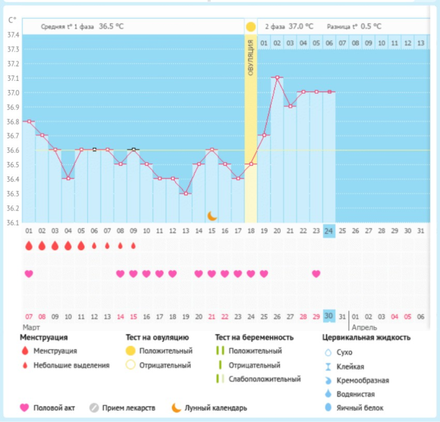This screenshot has width=440, height=422.
Task: Click the lowest temperature point on March 13
Action: point(185,194)
